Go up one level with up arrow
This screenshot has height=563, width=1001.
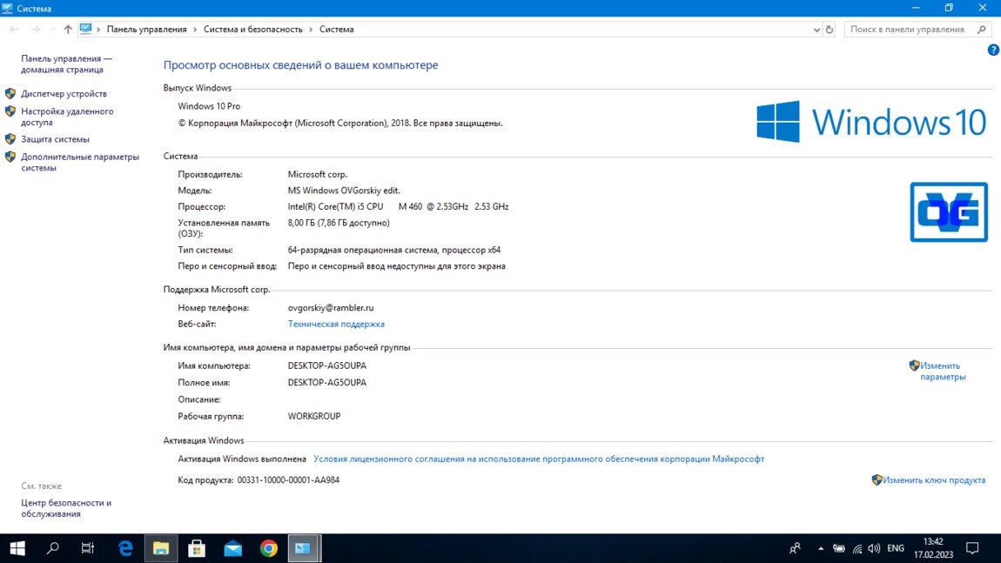coord(68,30)
